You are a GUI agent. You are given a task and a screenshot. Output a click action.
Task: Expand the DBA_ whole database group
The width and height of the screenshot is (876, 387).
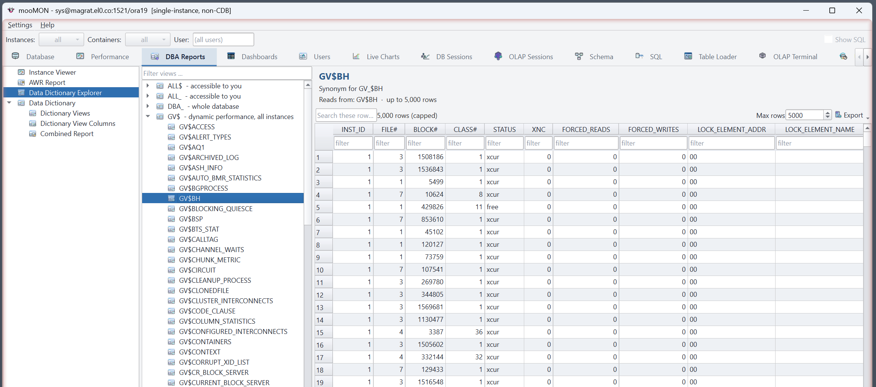pyautogui.click(x=148, y=106)
